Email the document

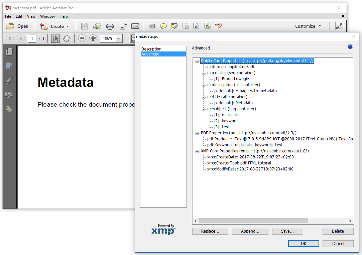[x=135, y=26]
